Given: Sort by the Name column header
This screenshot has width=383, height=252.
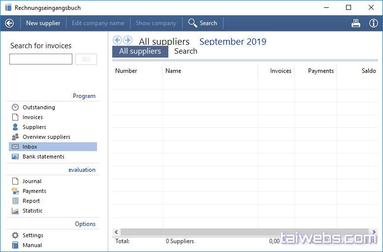Looking at the screenshot, I should pos(173,71).
